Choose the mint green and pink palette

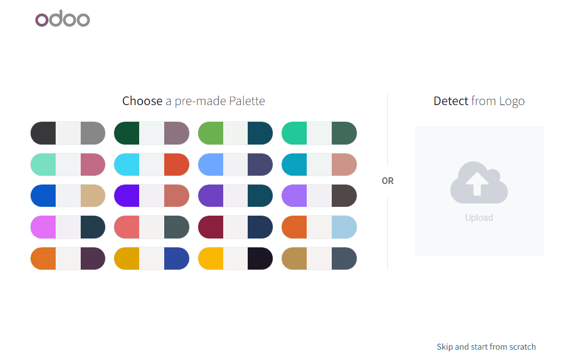point(68,165)
